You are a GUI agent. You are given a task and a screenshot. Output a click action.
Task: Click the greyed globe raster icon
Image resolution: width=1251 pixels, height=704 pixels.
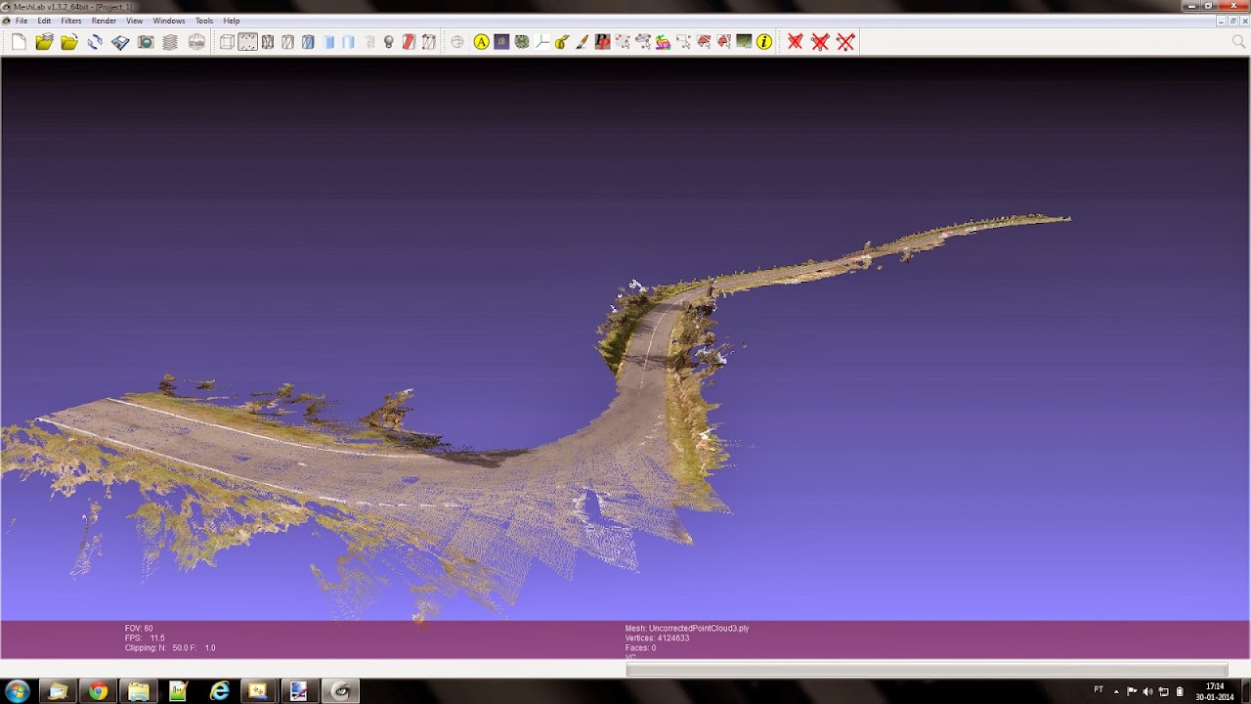[x=196, y=42]
